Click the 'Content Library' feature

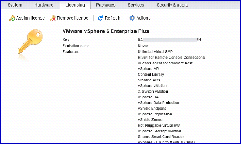[x=151, y=75]
